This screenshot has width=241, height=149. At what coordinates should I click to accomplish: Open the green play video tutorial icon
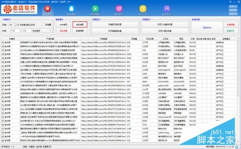(95, 9)
